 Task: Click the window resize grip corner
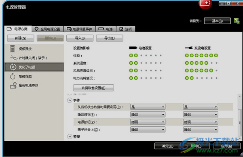241,154
